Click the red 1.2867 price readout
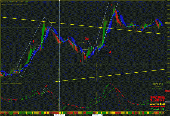 coord(157,100)
